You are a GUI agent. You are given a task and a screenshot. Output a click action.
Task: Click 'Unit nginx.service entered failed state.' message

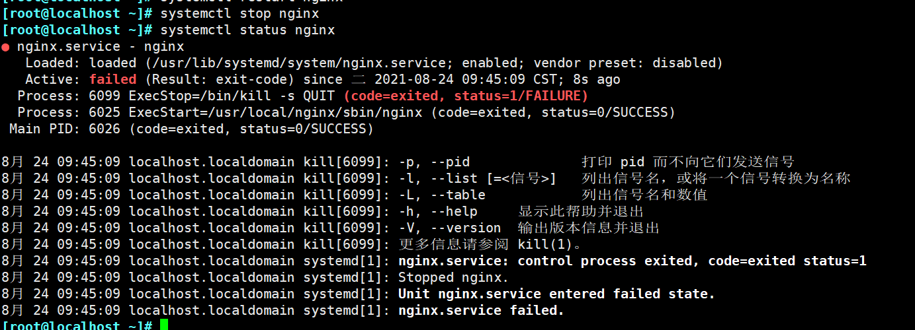point(557,294)
